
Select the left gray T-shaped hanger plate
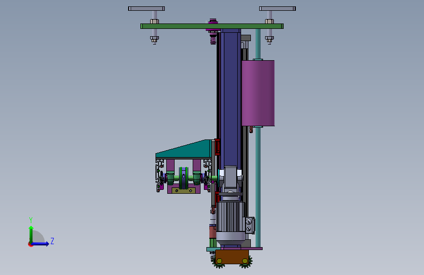click(x=147, y=9)
